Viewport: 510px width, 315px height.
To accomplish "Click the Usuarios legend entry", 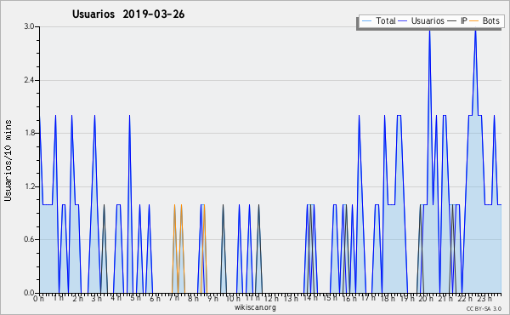I will (422, 20).
